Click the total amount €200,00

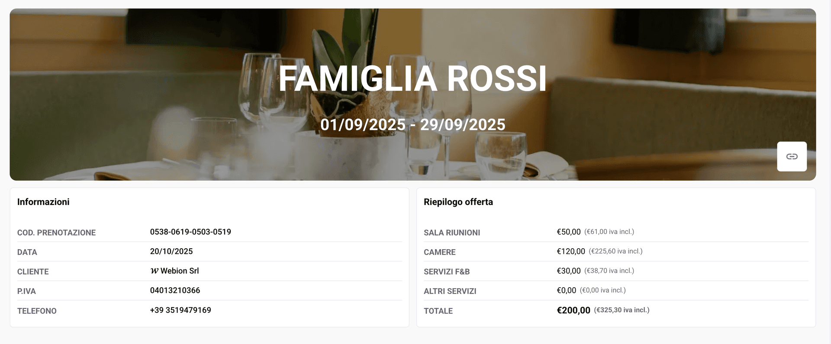(573, 310)
